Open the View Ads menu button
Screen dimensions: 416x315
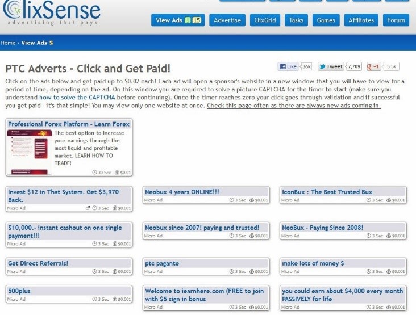[x=178, y=20]
